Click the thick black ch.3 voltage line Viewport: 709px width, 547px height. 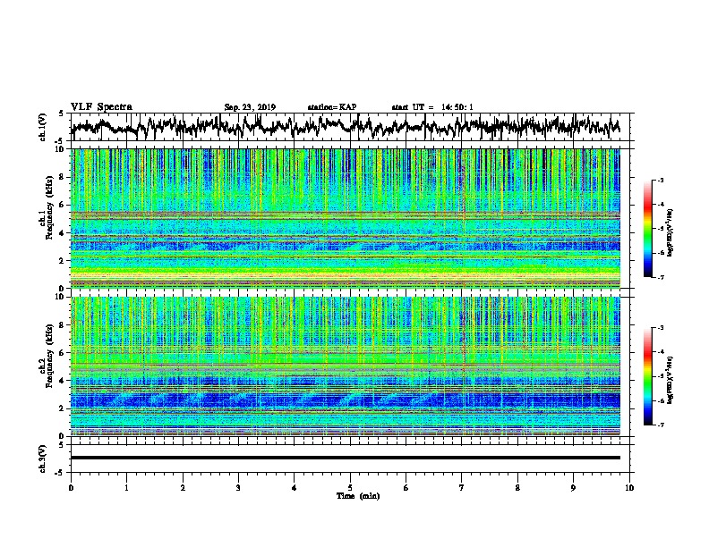345,458
